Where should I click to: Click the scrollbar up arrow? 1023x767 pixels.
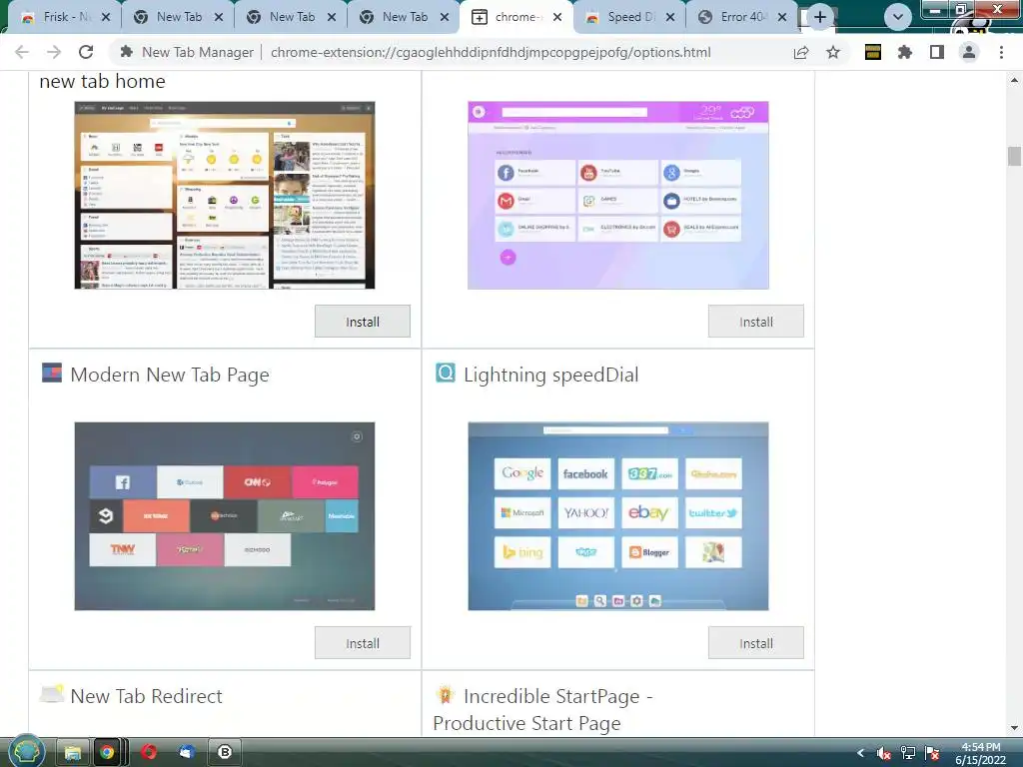[1014, 80]
